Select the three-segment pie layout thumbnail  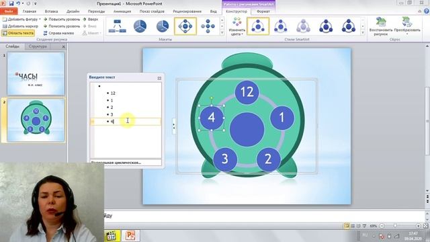(140, 26)
